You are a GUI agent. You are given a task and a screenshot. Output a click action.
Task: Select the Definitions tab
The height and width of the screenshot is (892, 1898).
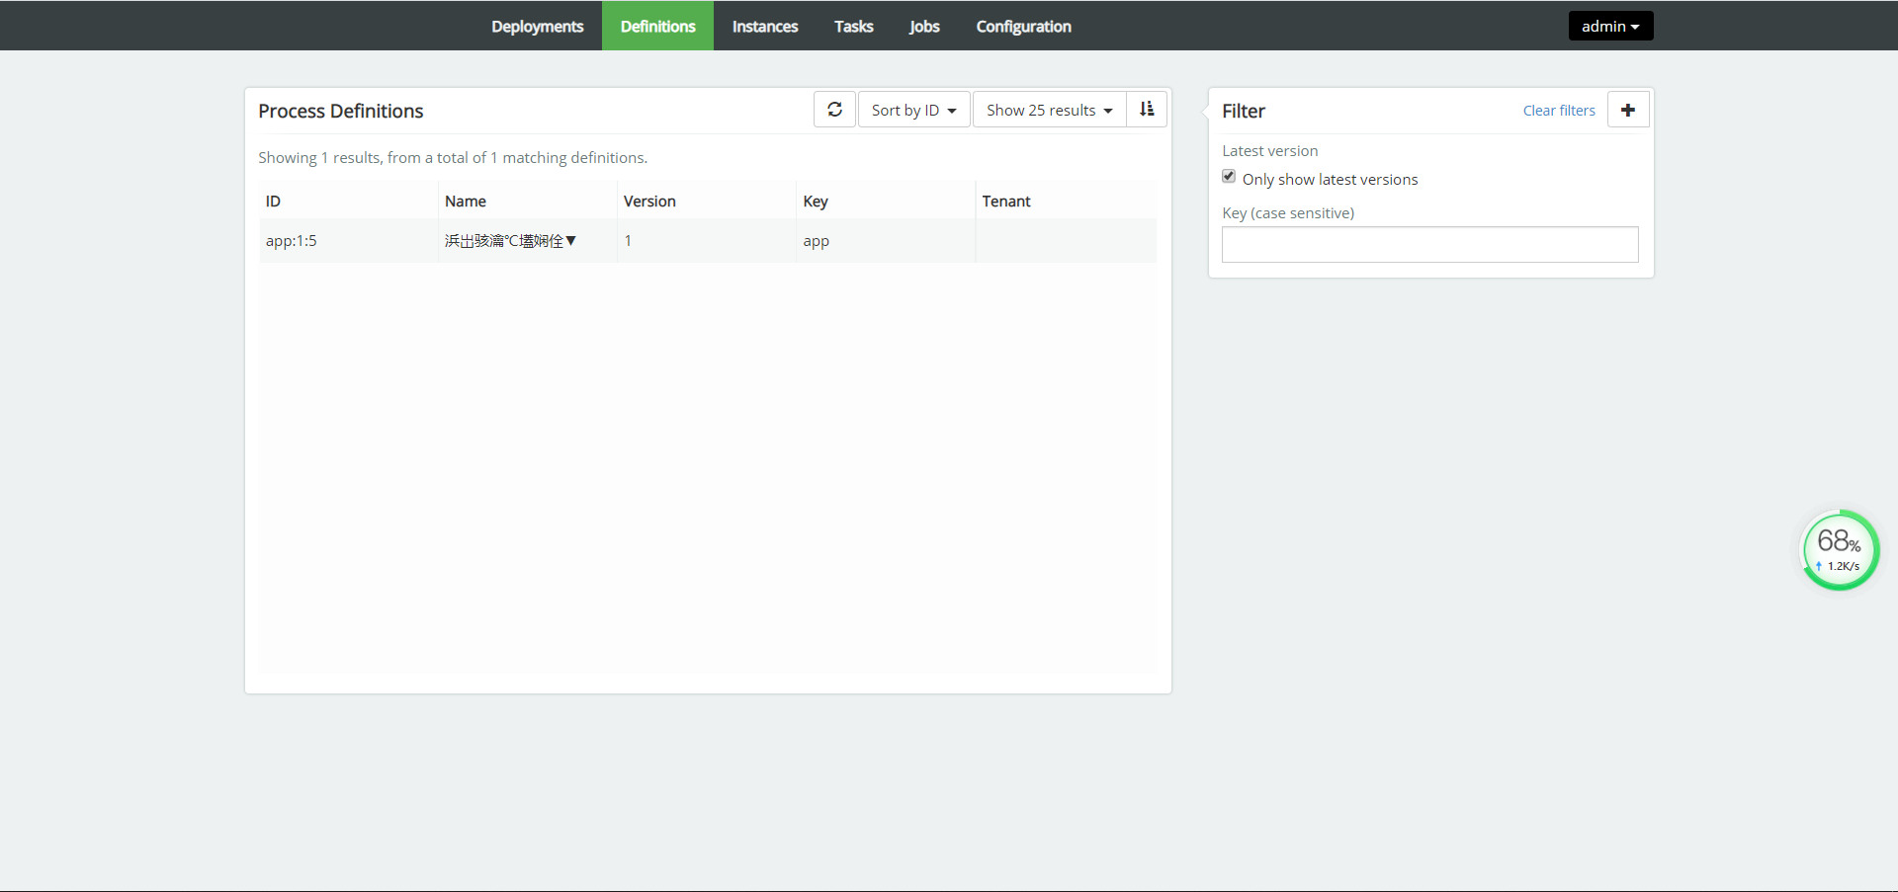point(658,26)
